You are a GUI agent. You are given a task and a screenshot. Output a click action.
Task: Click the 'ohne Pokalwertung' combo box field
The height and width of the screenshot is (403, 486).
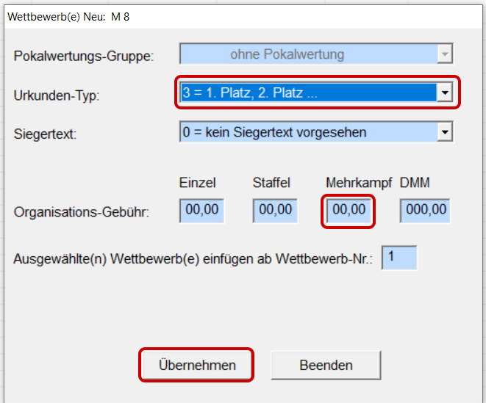[x=307, y=54]
